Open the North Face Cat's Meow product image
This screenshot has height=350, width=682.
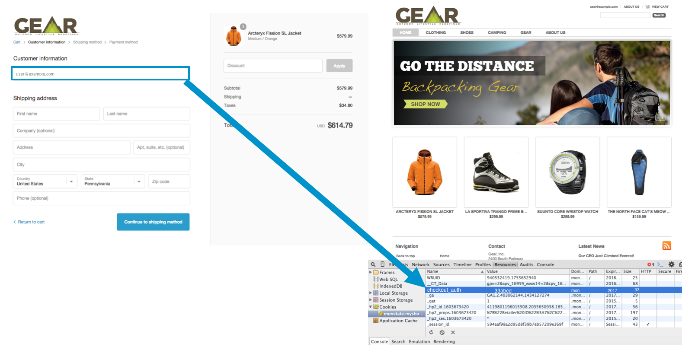point(639,172)
